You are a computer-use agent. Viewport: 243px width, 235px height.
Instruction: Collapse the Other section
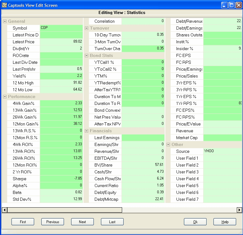point(168,145)
